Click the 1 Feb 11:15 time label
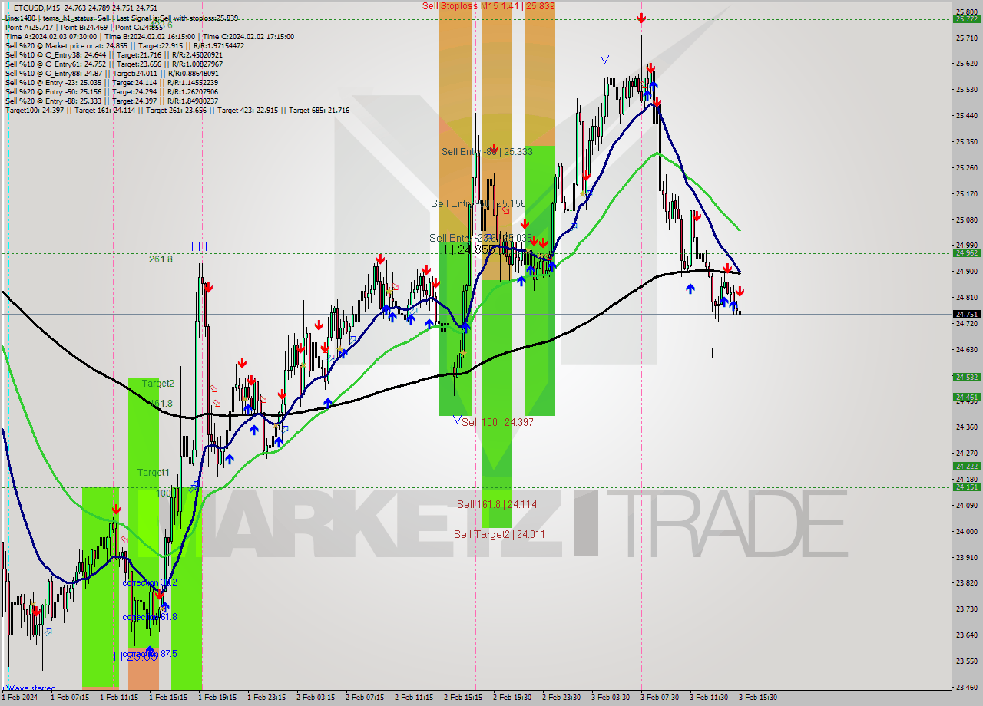The height and width of the screenshot is (706, 983). tap(119, 698)
